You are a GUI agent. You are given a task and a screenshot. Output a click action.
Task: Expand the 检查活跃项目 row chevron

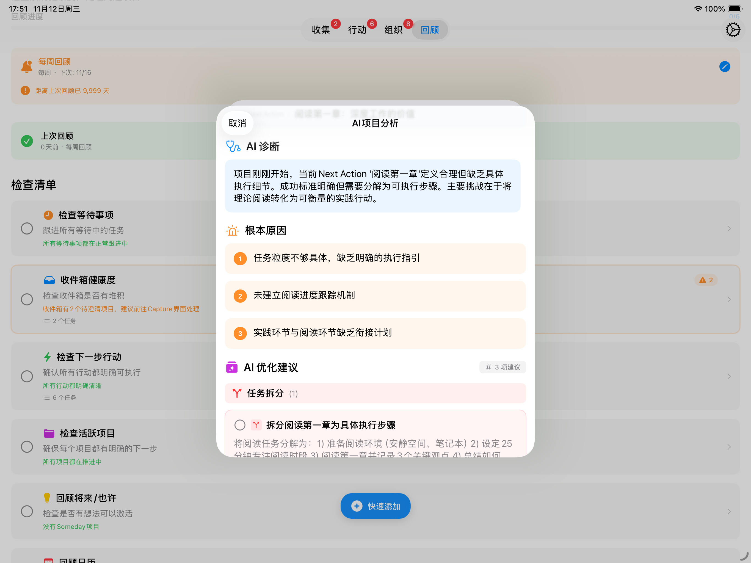coord(729,446)
